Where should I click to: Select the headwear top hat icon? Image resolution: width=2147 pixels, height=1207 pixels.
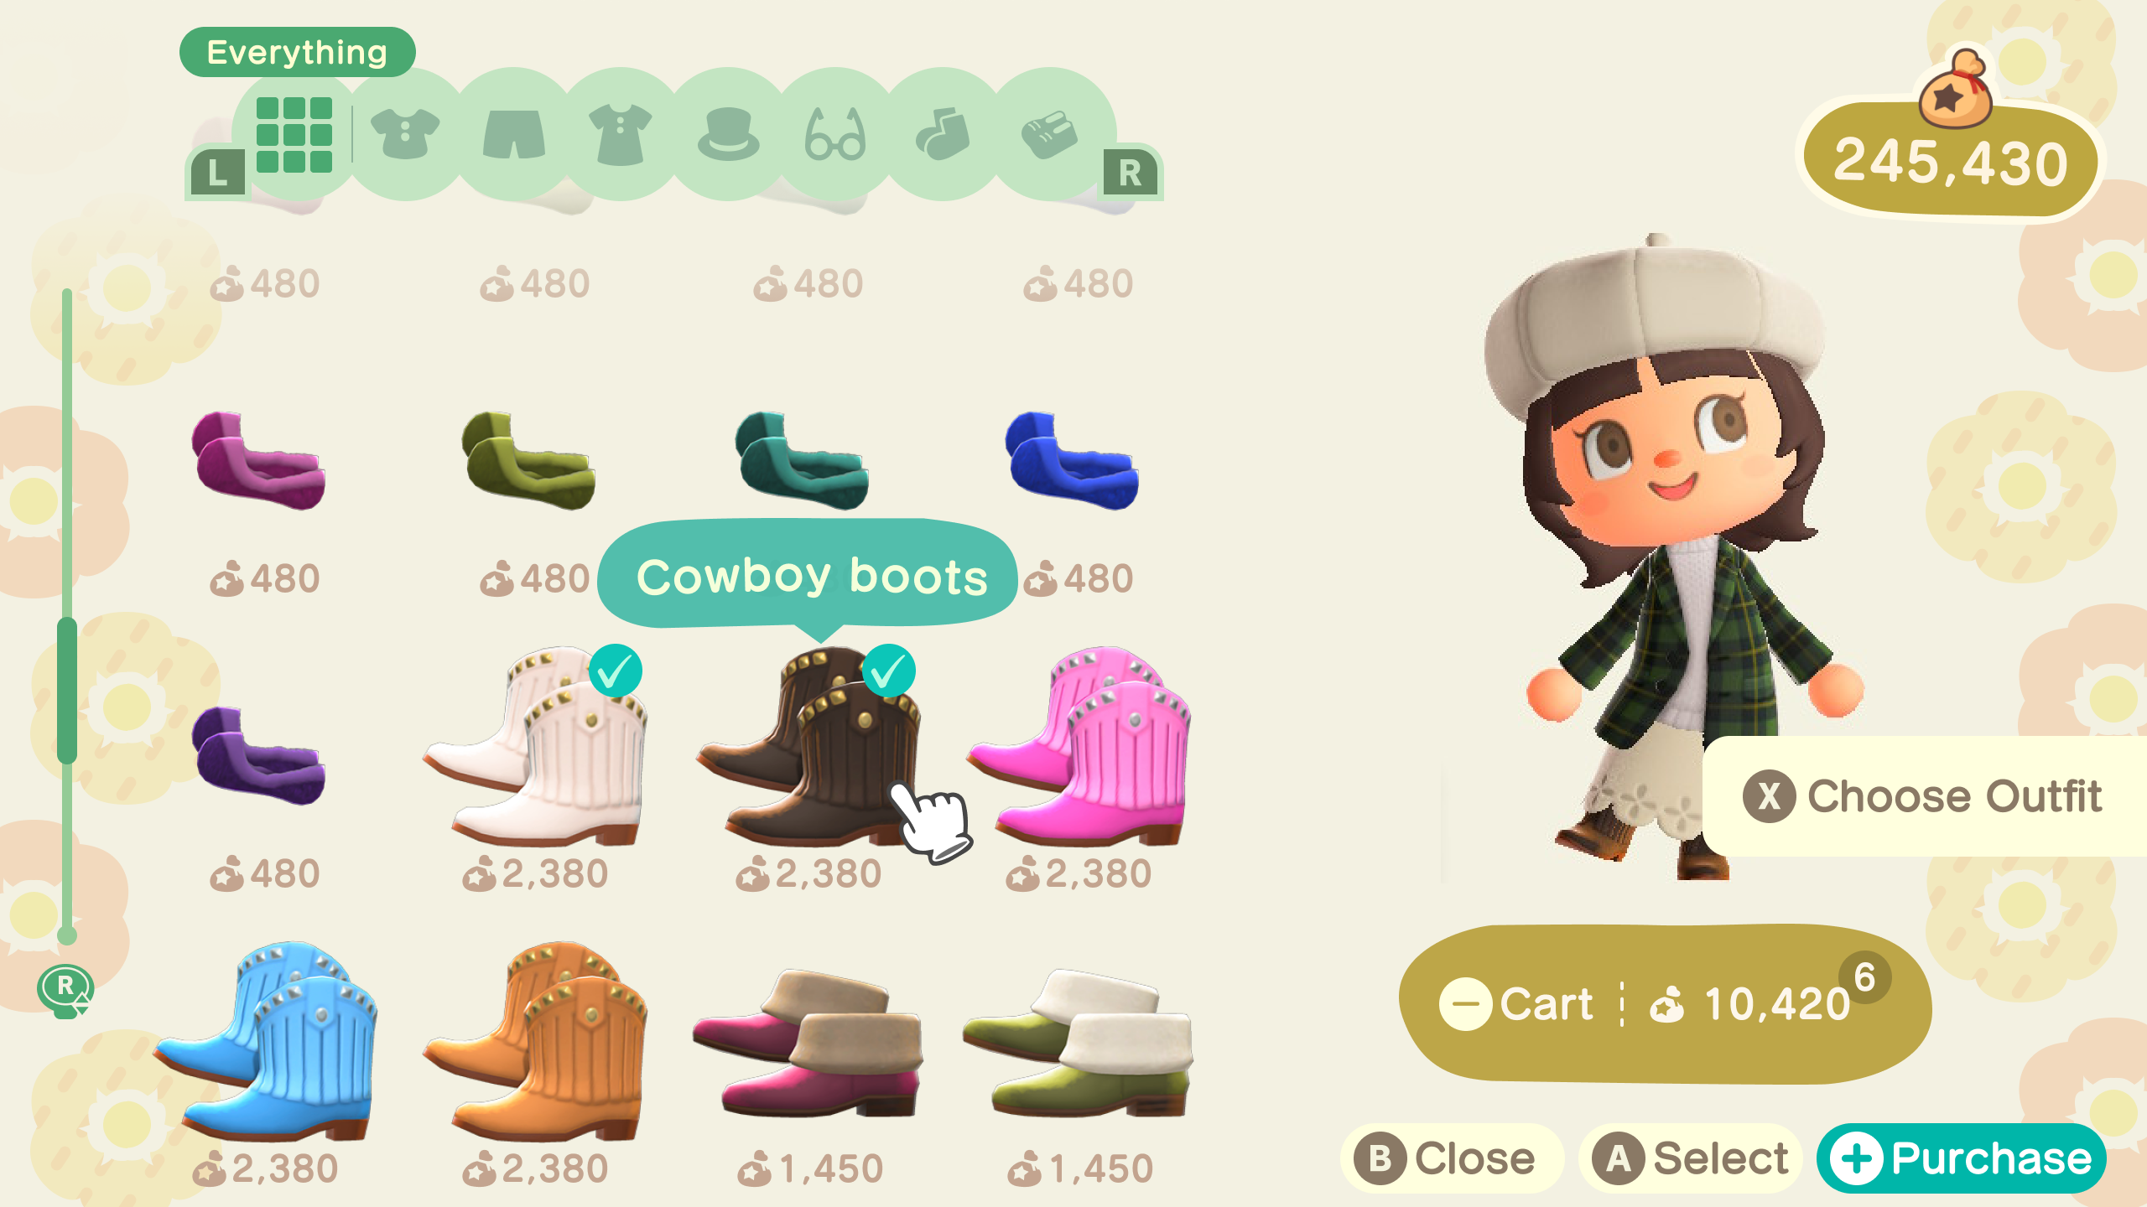point(728,134)
